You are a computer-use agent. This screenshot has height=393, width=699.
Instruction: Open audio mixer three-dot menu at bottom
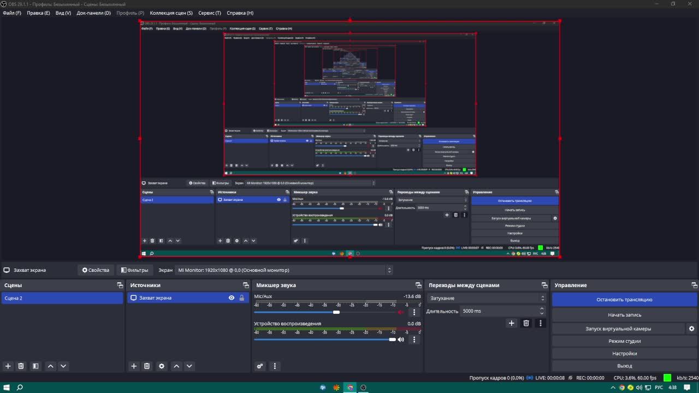275,366
